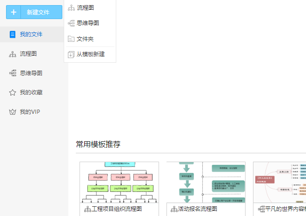This screenshot has height=216, width=306.
Task: Open the 工程项目组织流程图 template thumbnail
Action: click(x=119, y=182)
